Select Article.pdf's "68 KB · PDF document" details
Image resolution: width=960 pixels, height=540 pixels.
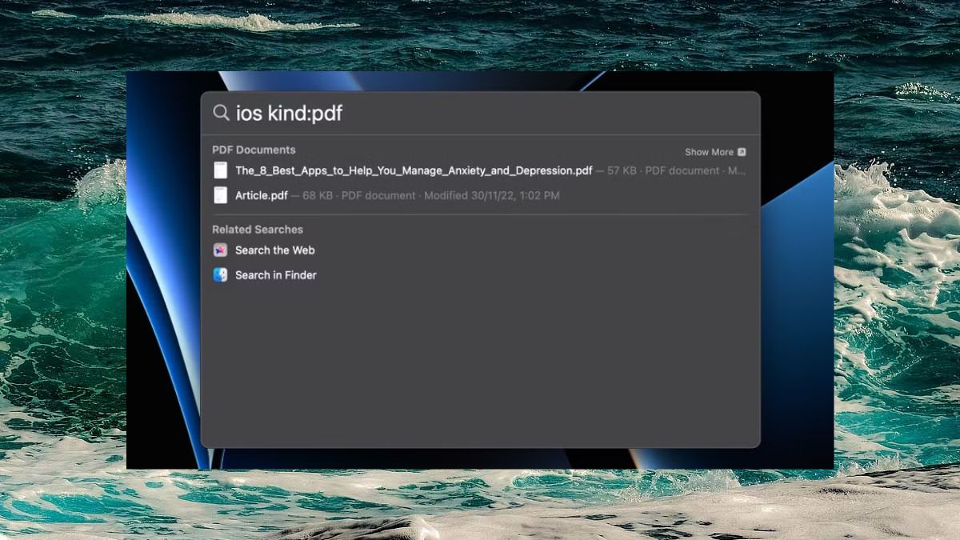coord(358,195)
